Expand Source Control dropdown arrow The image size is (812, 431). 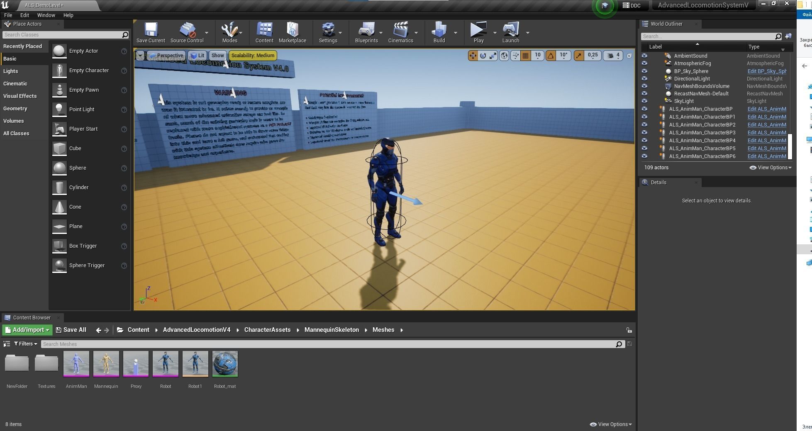tap(207, 33)
